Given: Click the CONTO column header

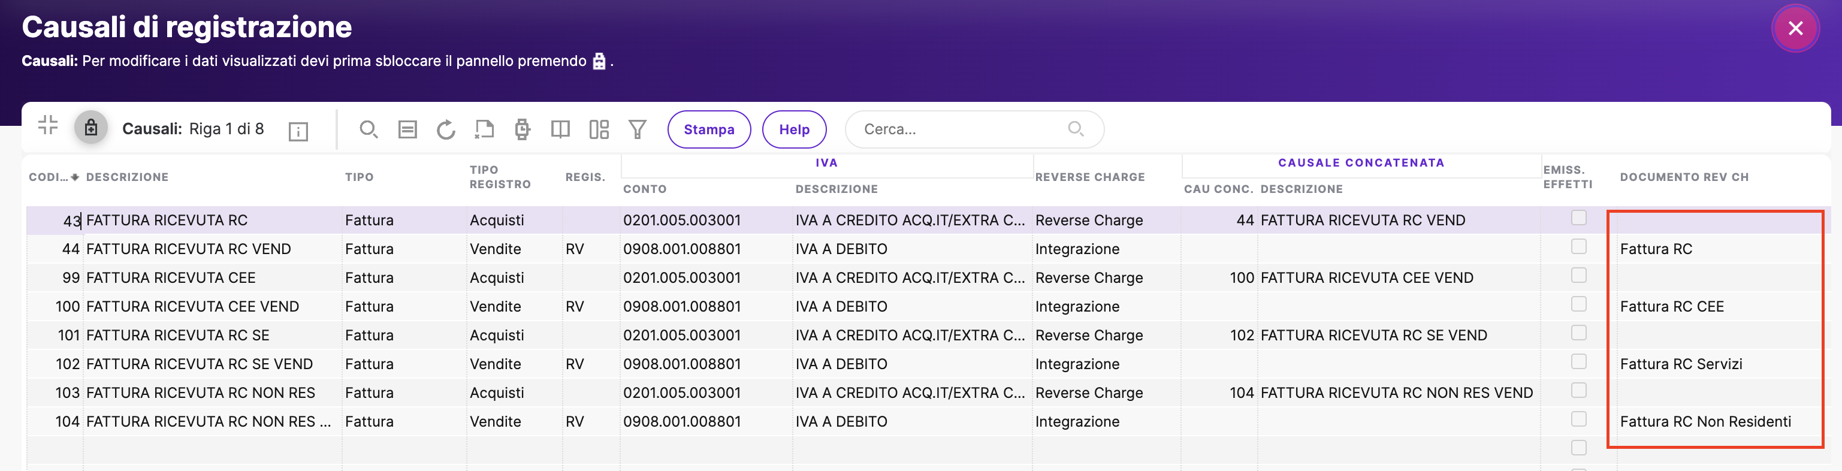Looking at the screenshot, I should pos(644,189).
